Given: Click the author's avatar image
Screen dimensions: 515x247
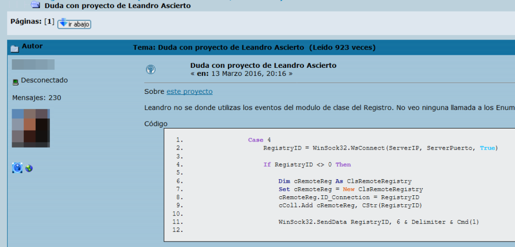Looking at the screenshot, I should pos(31,128).
